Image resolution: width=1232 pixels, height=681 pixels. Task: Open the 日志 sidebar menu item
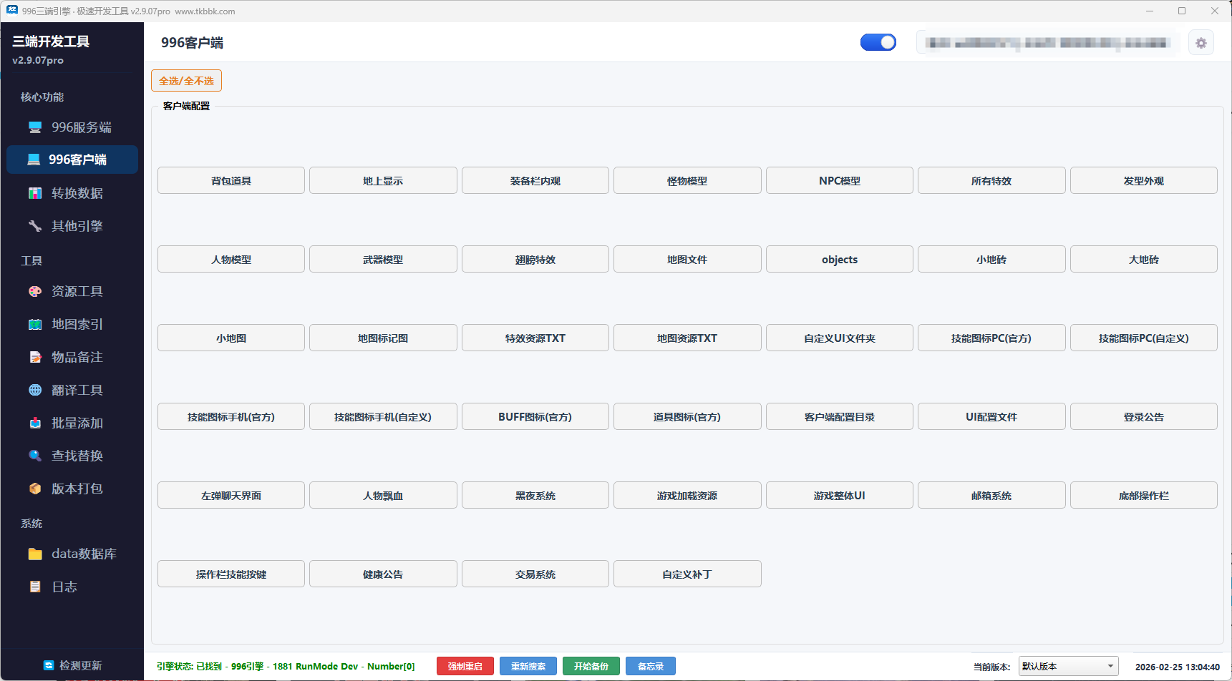[64, 587]
